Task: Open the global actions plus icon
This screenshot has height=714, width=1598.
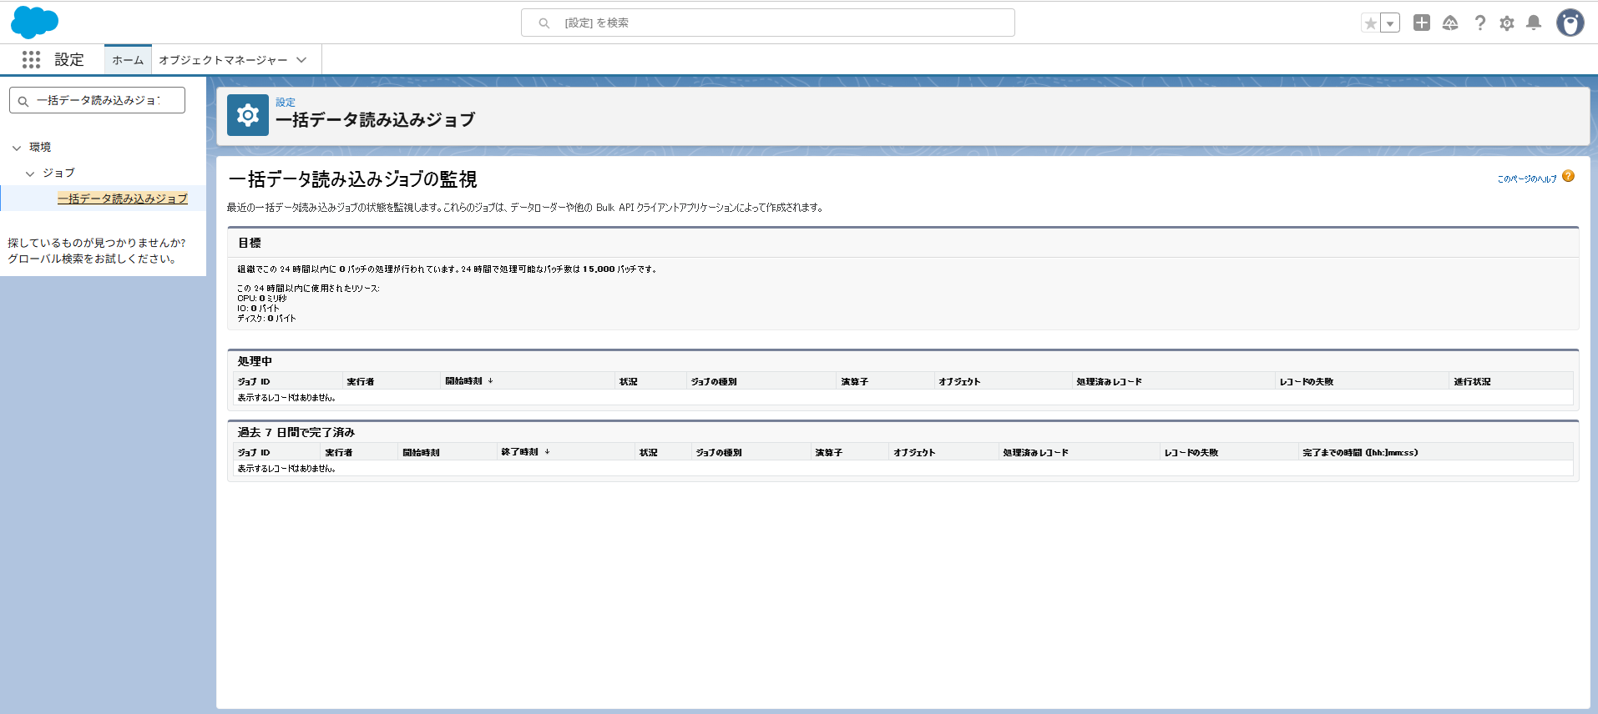Action: (x=1422, y=23)
